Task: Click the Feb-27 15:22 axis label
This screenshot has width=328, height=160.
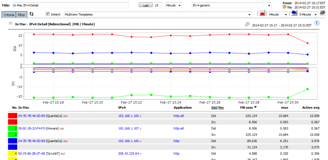Action: click(x=131, y=102)
